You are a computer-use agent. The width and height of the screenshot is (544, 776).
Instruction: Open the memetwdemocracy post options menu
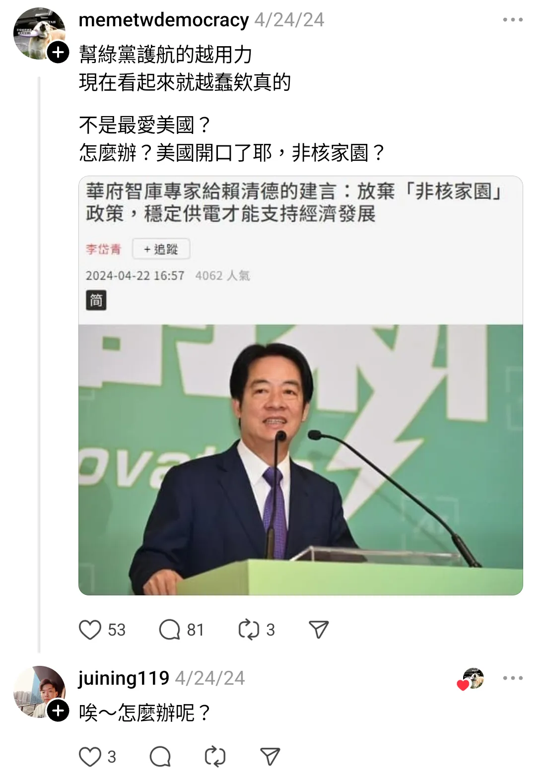512,20
